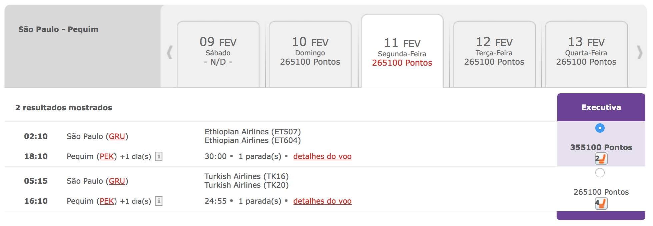Select the 11 FEV Segunda-Feira tab
The height and width of the screenshot is (226, 653).
(x=402, y=51)
